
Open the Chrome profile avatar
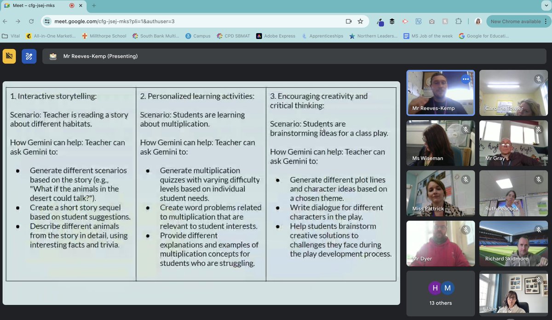coord(478,21)
